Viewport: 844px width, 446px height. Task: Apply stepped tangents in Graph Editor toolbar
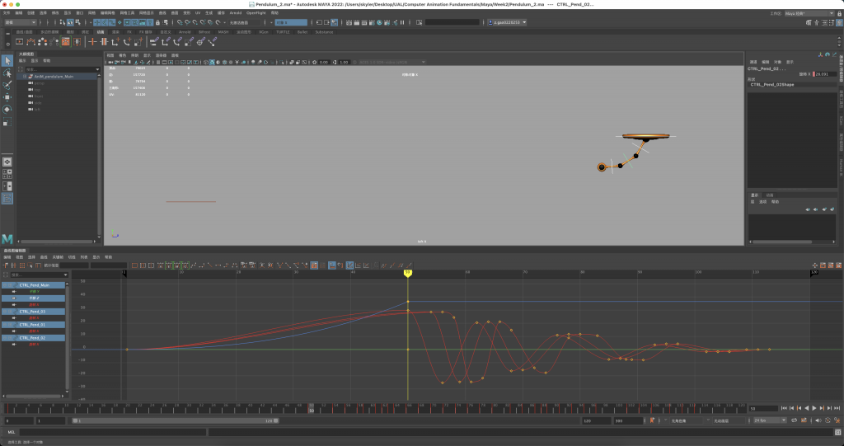[226, 265]
